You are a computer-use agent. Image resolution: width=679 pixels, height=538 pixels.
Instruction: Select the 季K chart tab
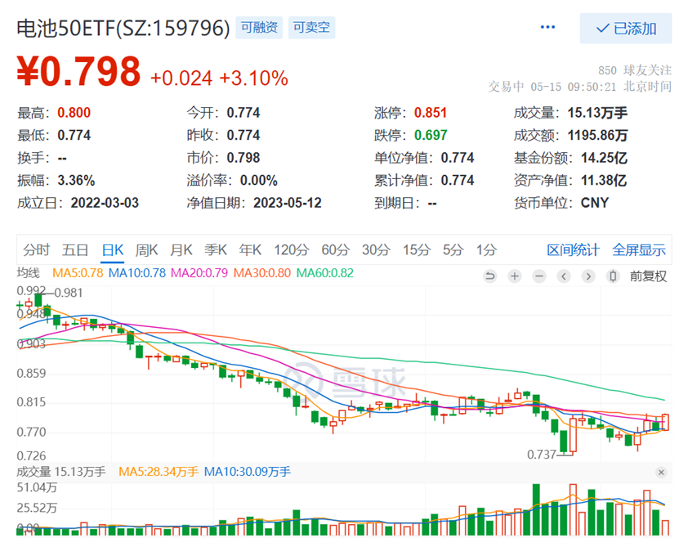pos(216,250)
